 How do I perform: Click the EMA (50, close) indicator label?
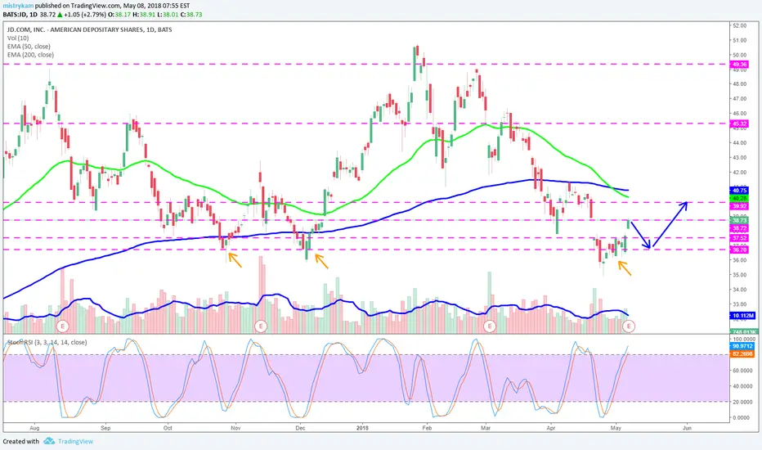pyautogui.click(x=29, y=46)
